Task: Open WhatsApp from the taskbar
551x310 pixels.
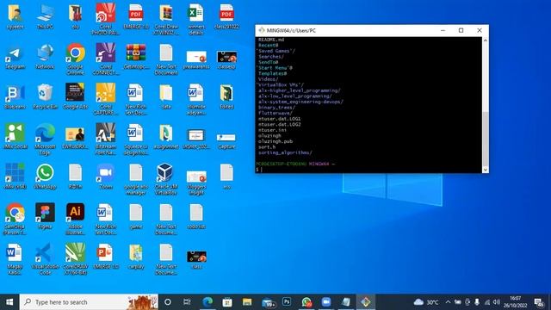Action: click(x=306, y=302)
